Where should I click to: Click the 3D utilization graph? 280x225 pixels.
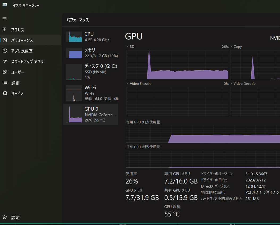[x=177, y=64]
